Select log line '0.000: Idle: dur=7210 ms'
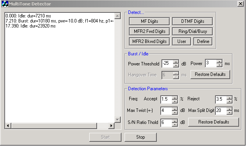Screen dimensions: 246x146 pos(28,16)
